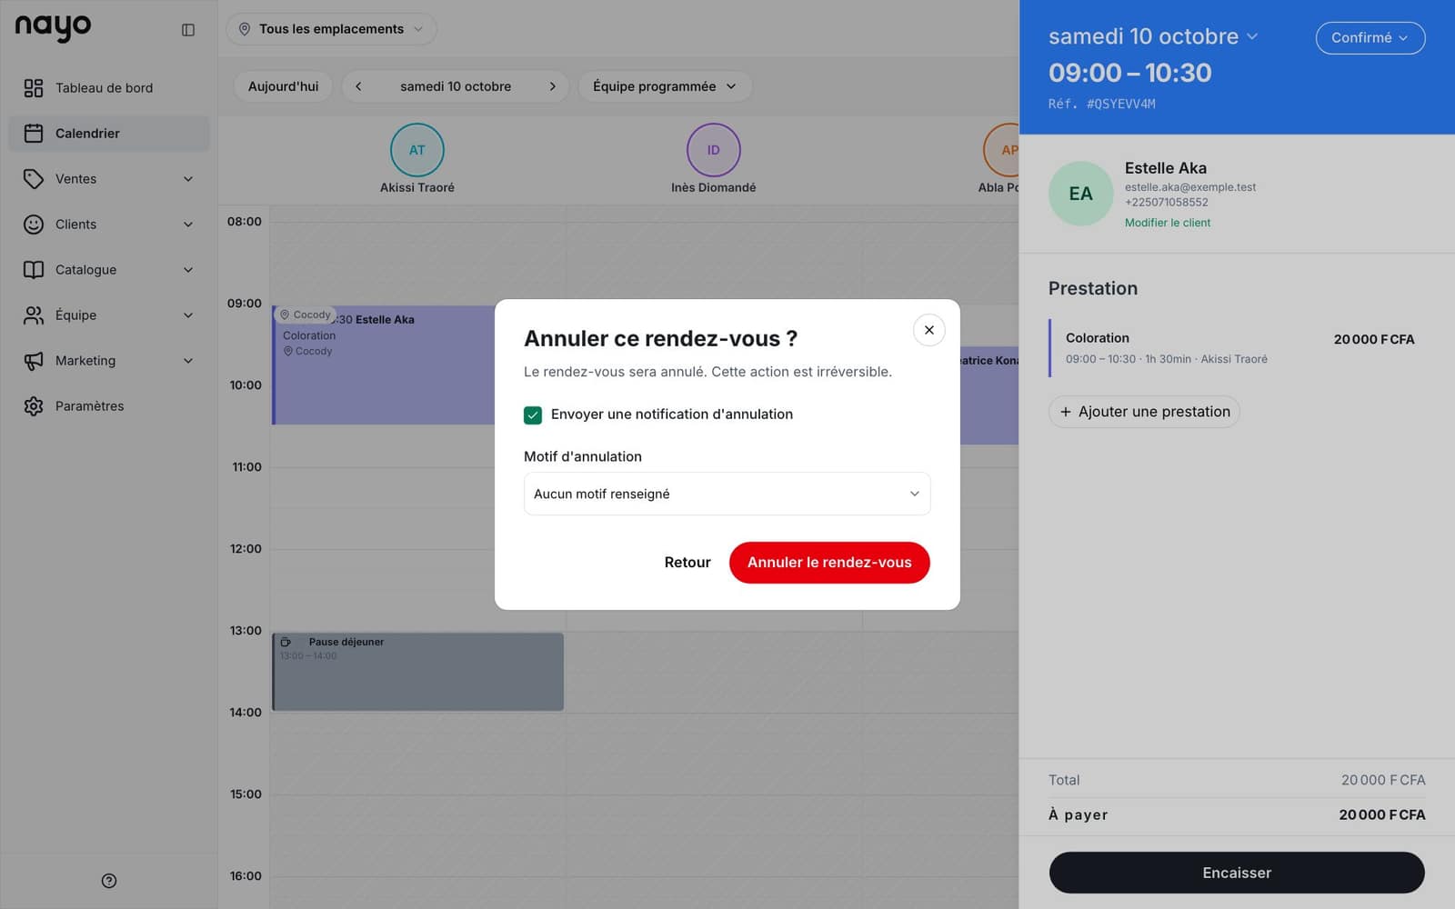The image size is (1455, 909).
Task: Open Paramètres settings
Action: pyautogui.click(x=109, y=406)
